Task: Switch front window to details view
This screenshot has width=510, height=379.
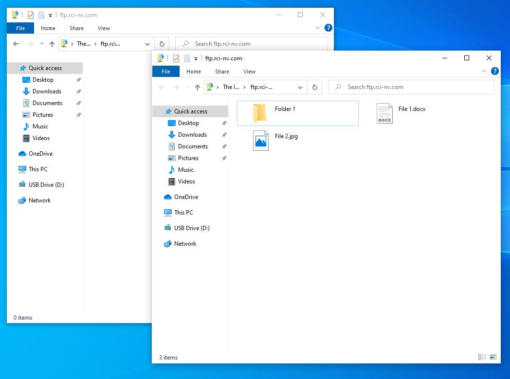Action: (x=482, y=357)
